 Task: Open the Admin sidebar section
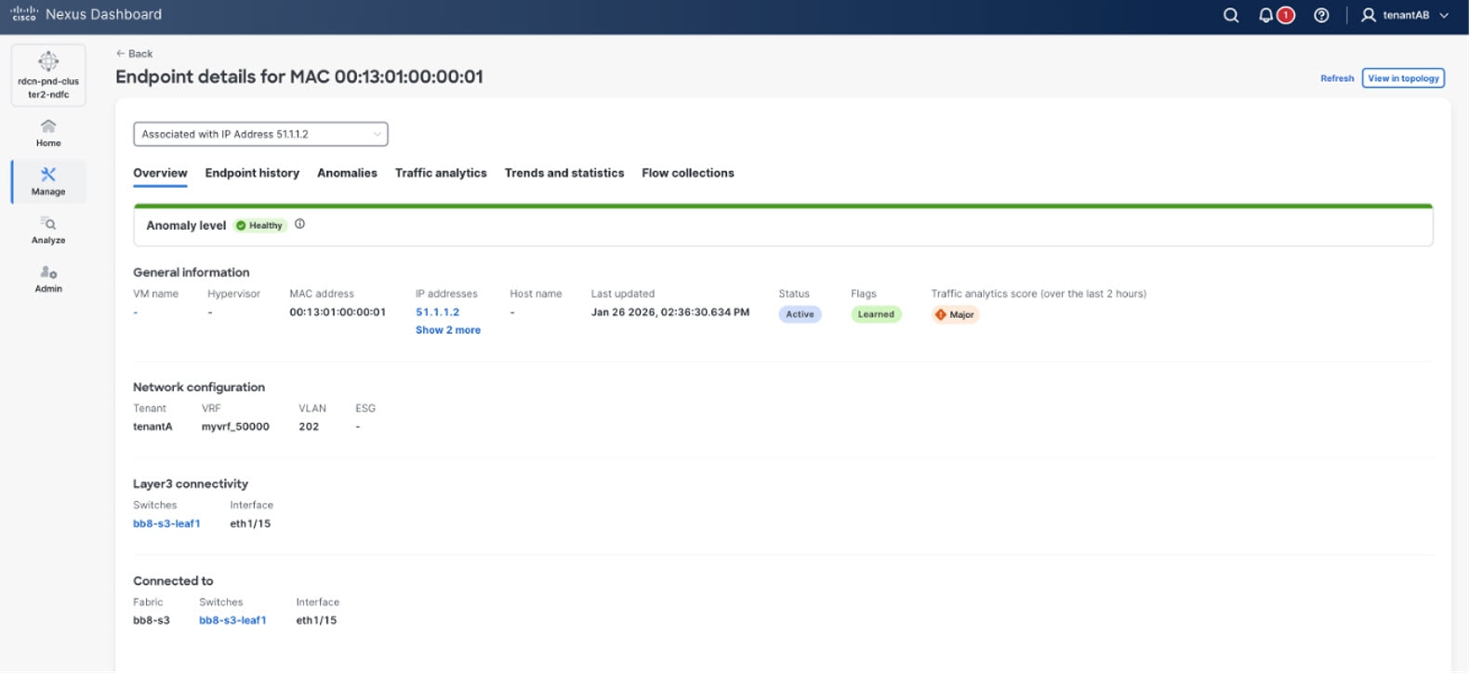click(x=48, y=279)
